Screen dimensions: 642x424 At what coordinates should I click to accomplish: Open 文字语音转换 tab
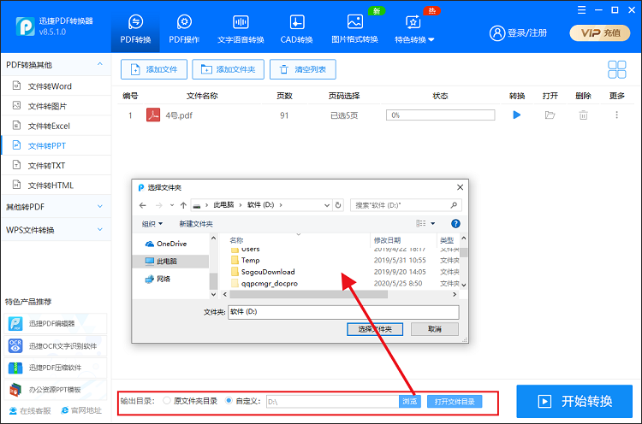click(x=241, y=29)
